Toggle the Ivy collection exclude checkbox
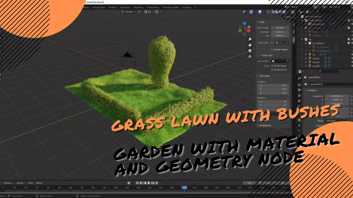This screenshot has width=353, height=198. [x=349, y=39]
